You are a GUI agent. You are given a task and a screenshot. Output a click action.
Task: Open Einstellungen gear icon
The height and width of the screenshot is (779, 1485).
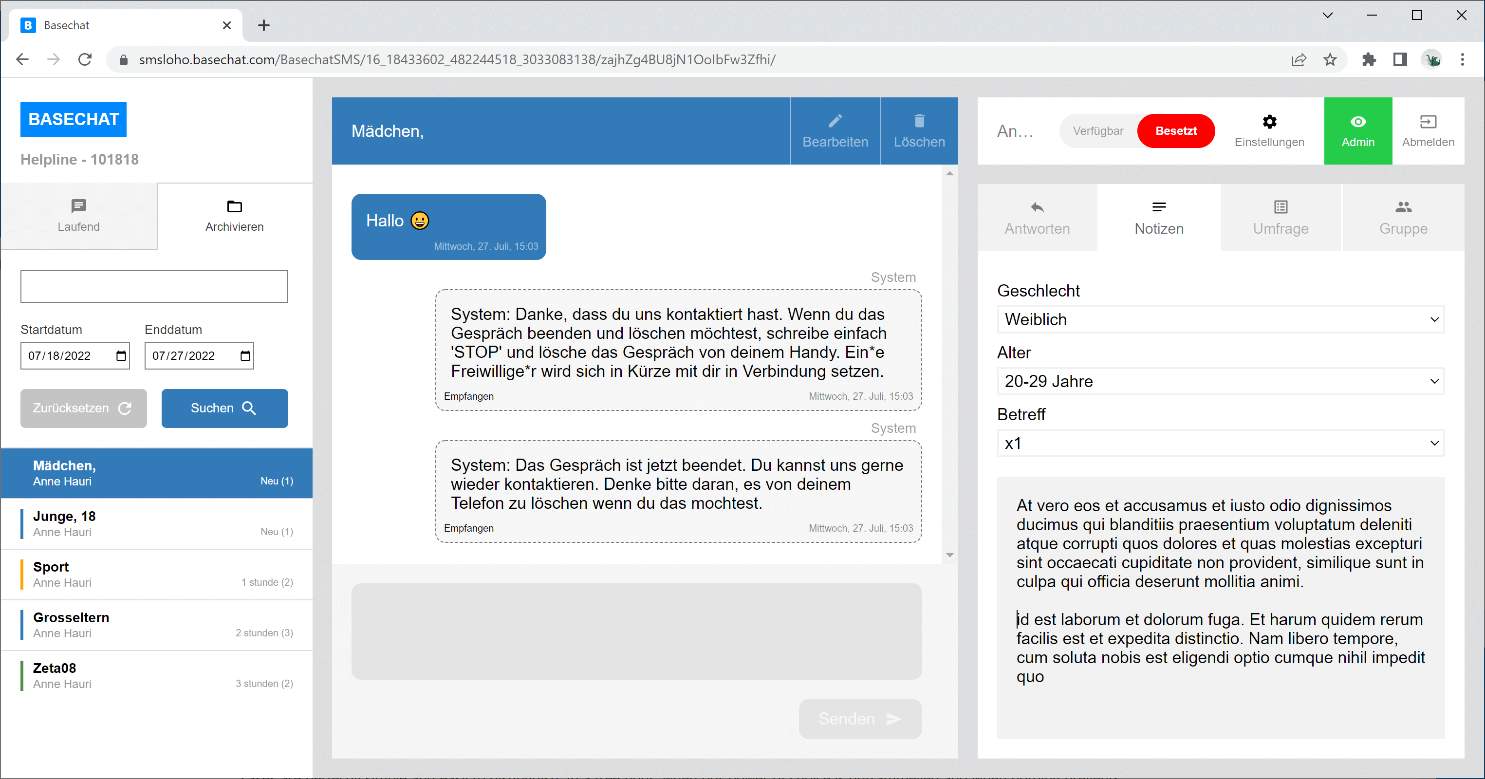tap(1269, 122)
